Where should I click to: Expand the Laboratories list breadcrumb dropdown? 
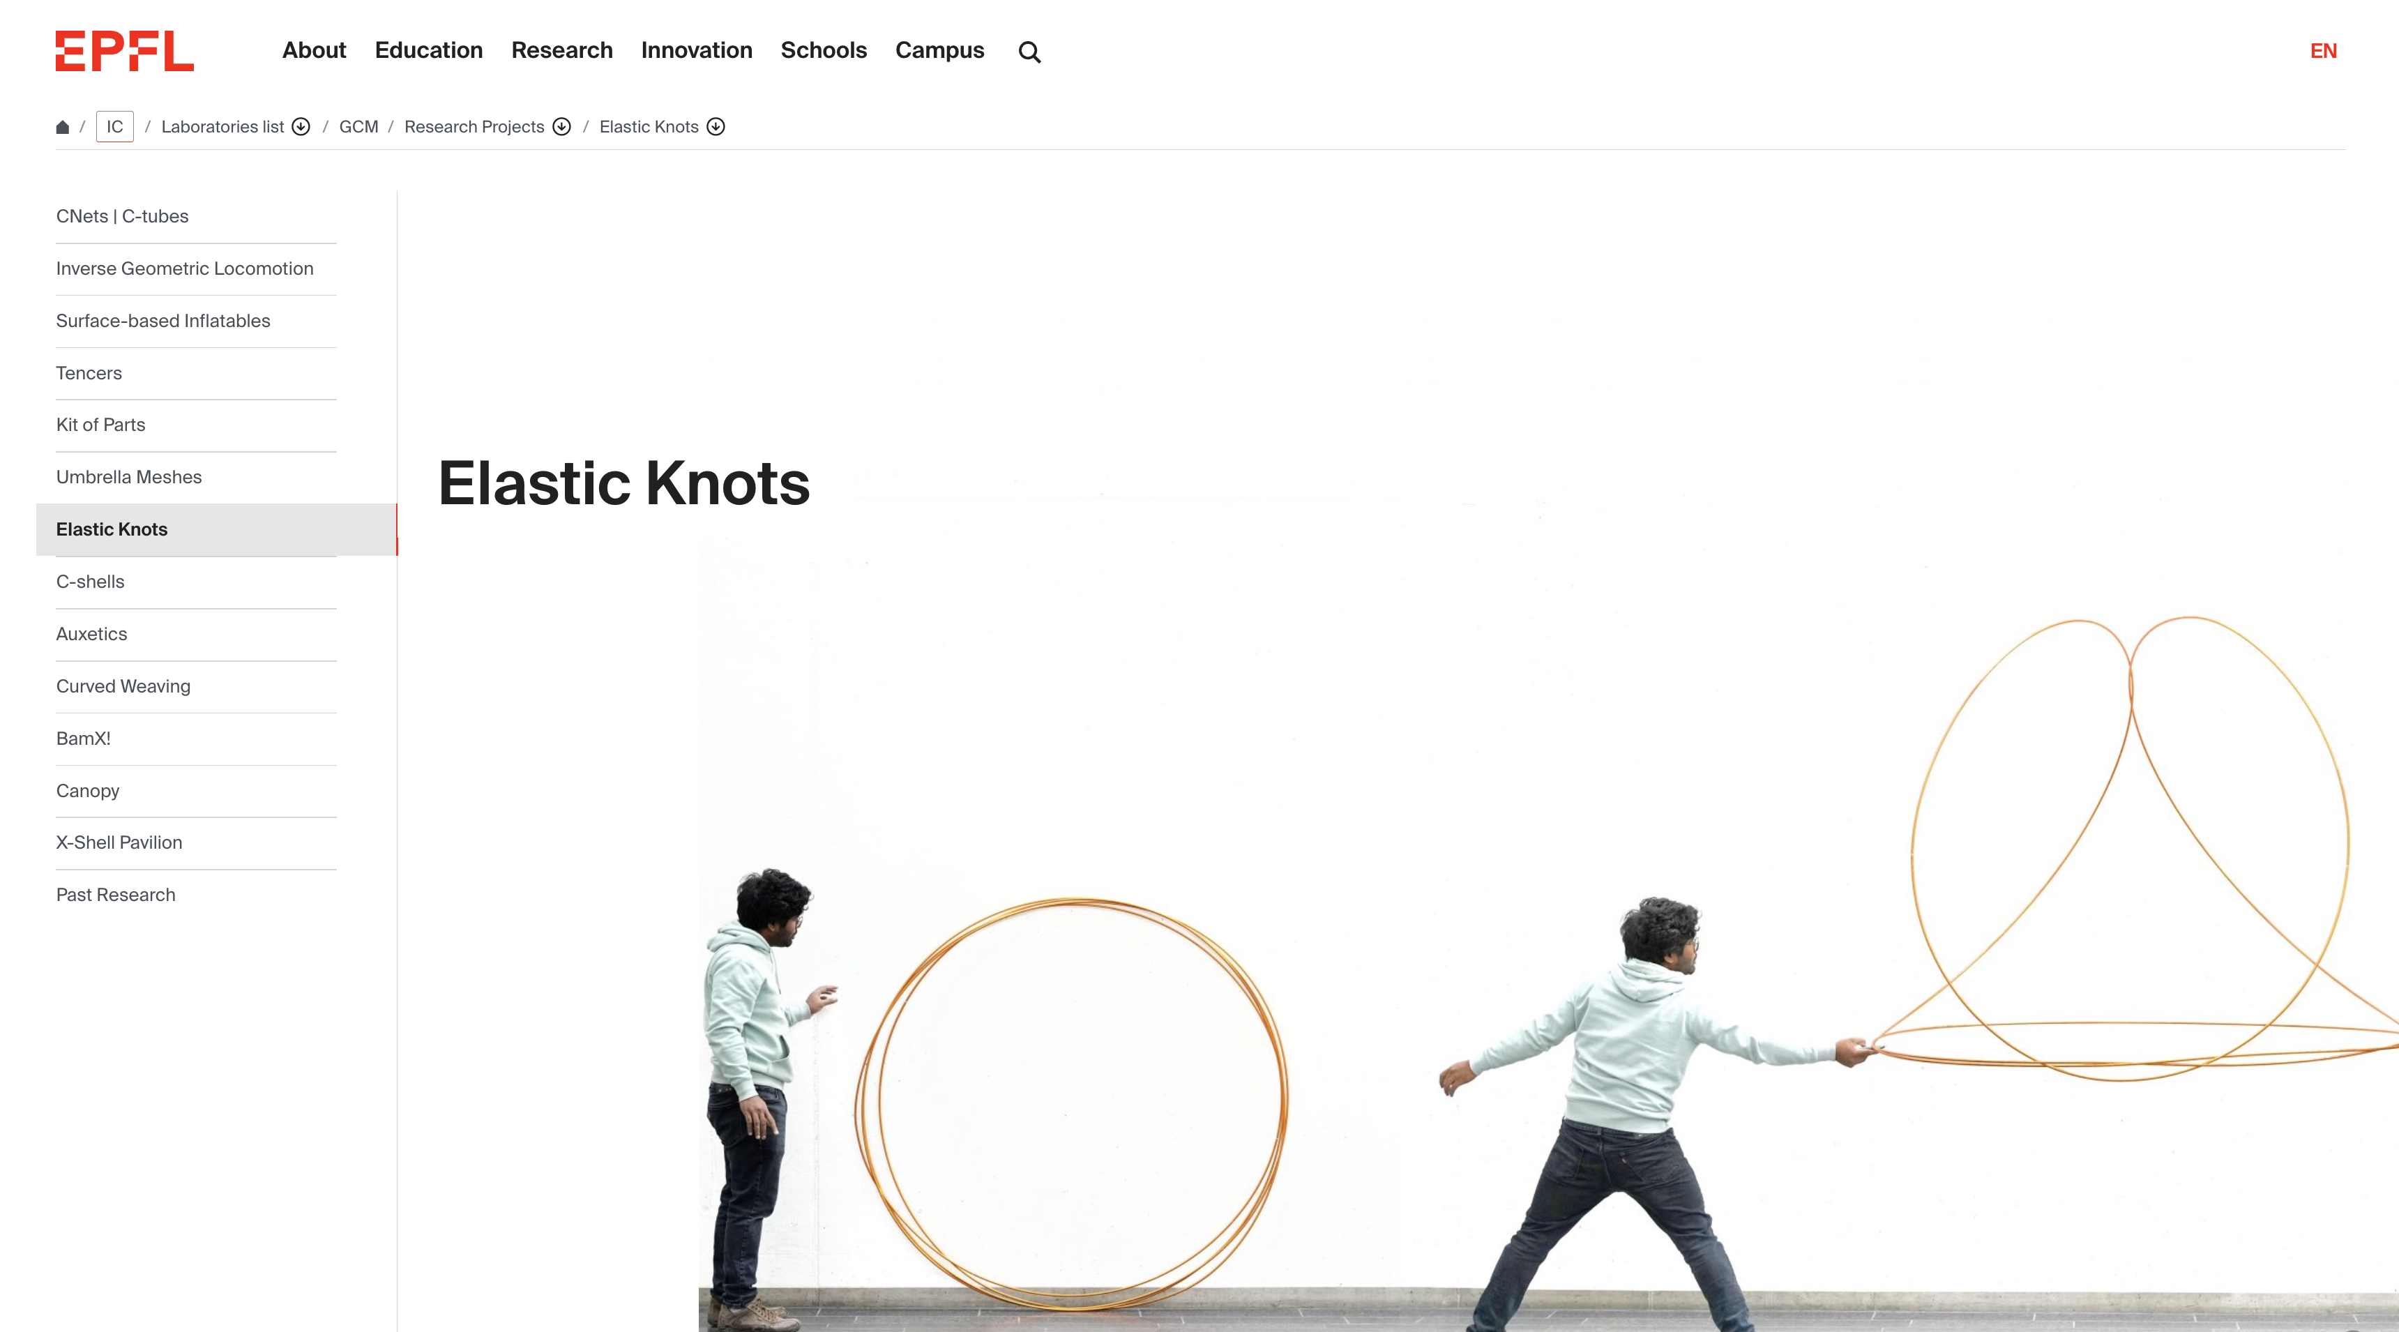coord(300,127)
